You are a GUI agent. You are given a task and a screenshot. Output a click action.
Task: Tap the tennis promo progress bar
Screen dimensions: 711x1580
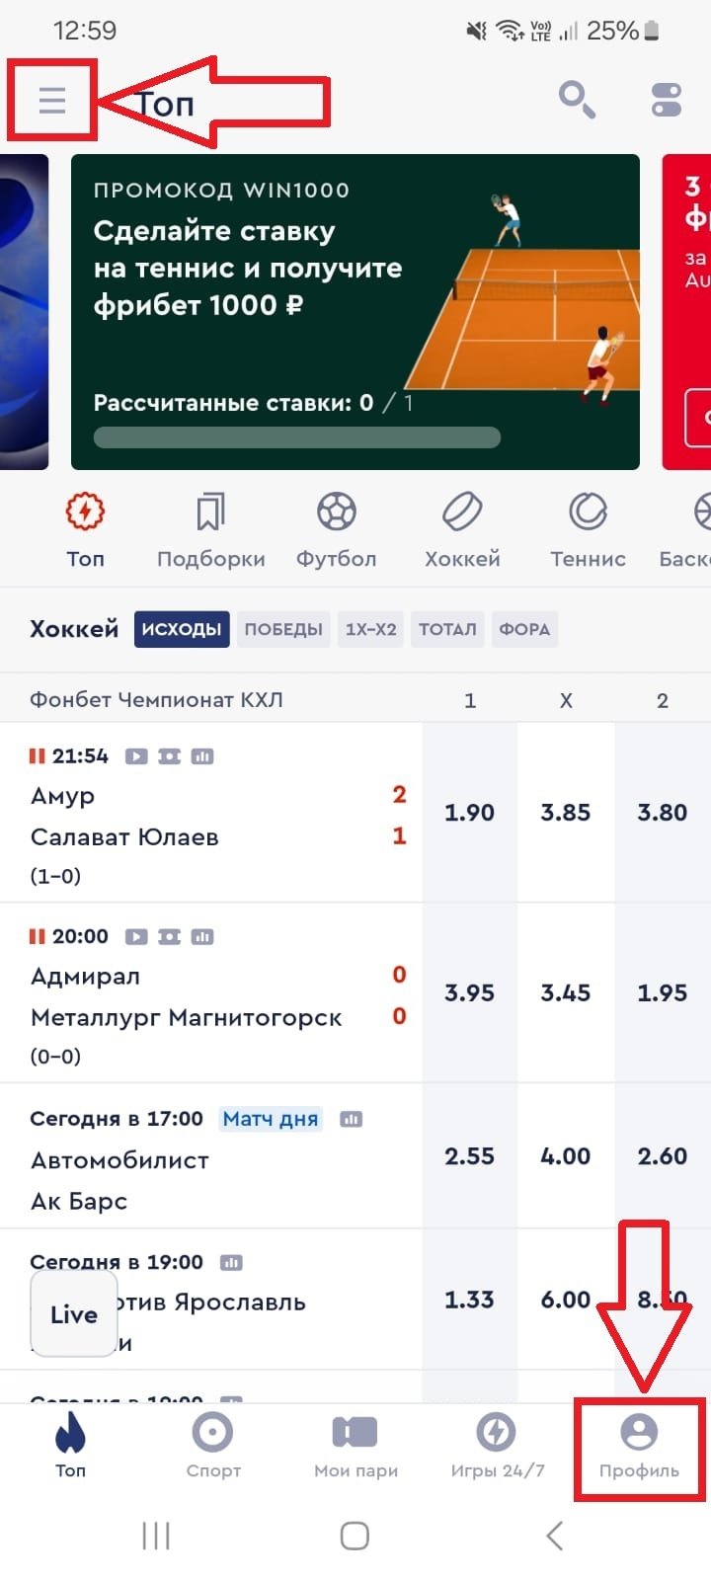pyautogui.click(x=296, y=437)
